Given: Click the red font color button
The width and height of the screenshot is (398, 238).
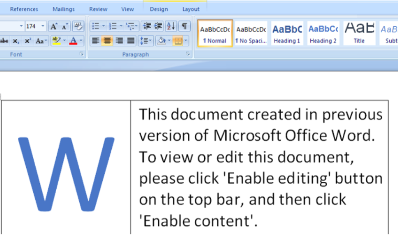Looking at the screenshot, I should coord(73,40).
